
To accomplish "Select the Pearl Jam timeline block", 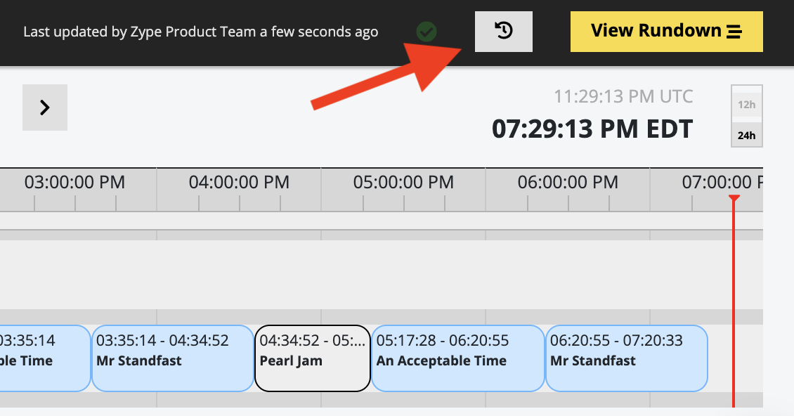I will (313, 358).
